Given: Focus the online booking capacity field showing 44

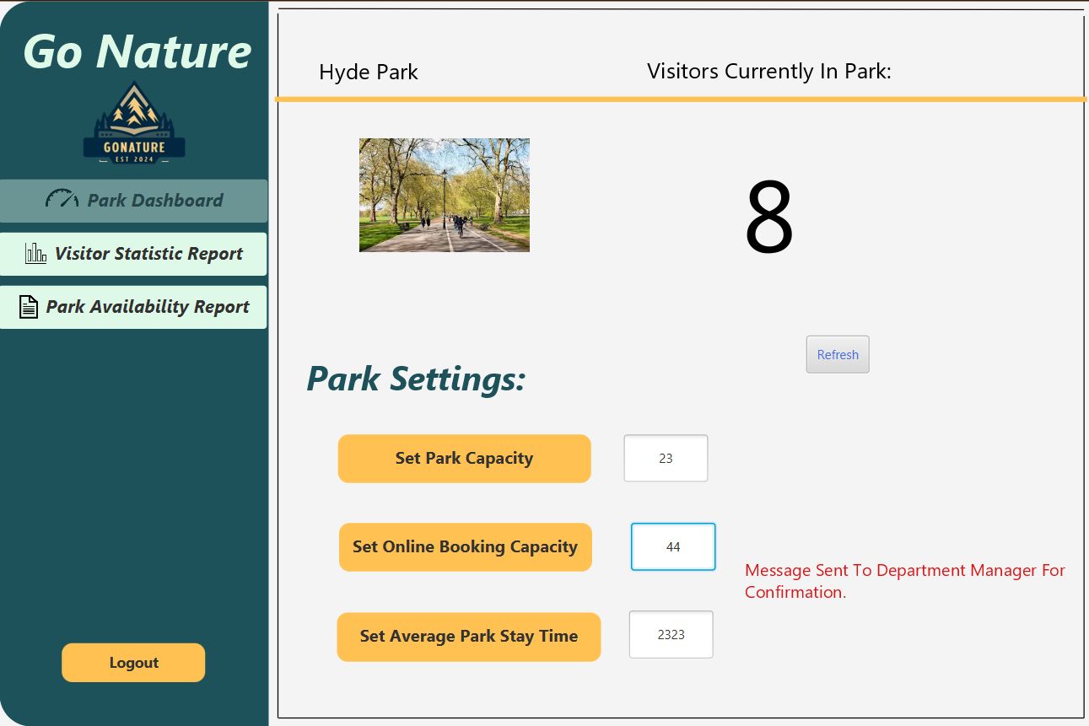Looking at the screenshot, I should pos(673,546).
